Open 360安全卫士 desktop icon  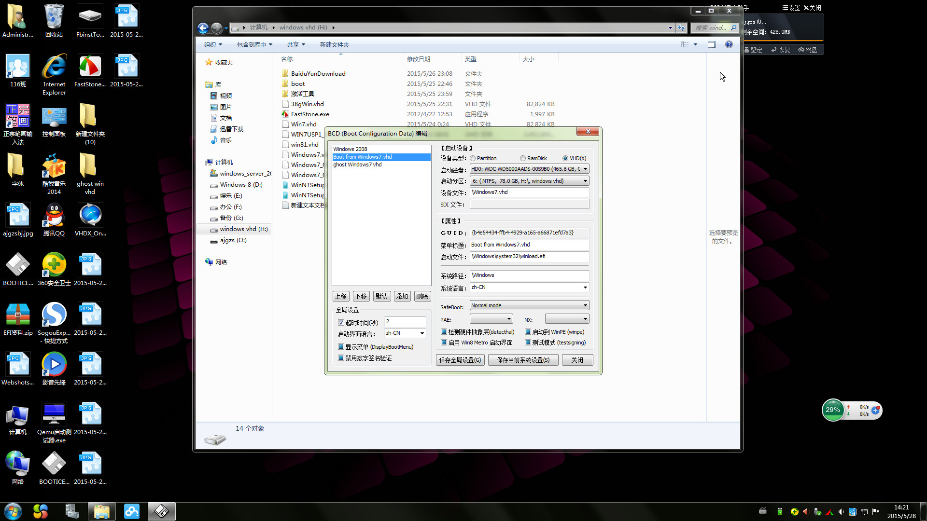point(54,270)
